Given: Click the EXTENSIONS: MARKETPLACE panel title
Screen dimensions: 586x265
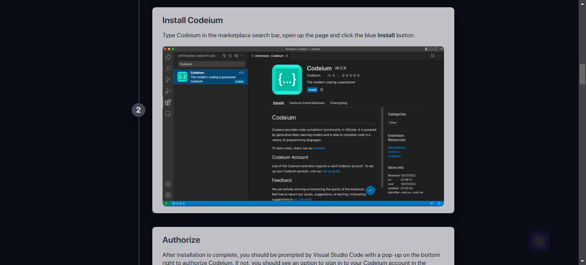Looking at the screenshot, I should click(197, 56).
